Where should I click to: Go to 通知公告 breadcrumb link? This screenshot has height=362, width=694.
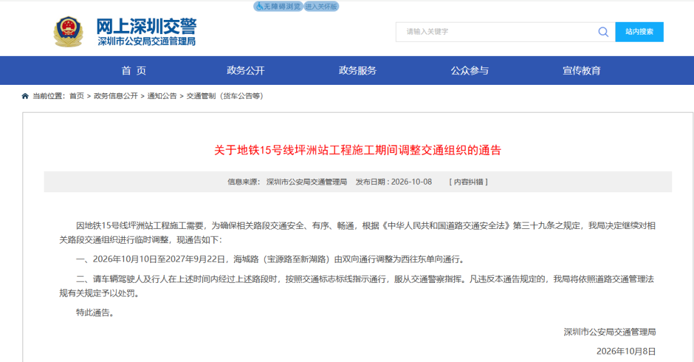pos(162,96)
